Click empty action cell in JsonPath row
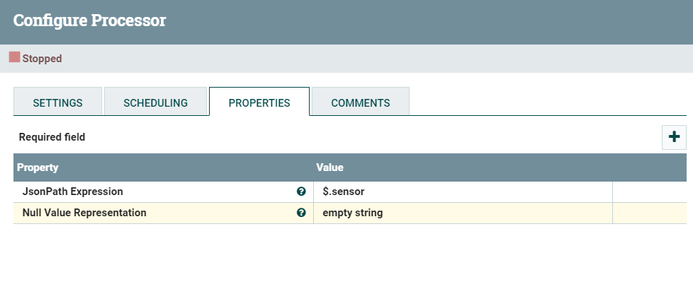The width and height of the screenshot is (693, 306). click(x=649, y=192)
